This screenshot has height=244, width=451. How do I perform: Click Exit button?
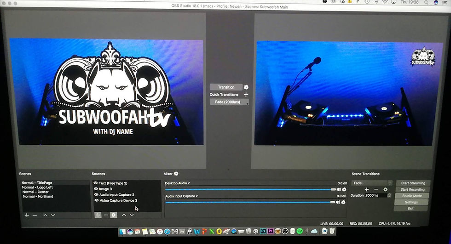coord(411,209)
